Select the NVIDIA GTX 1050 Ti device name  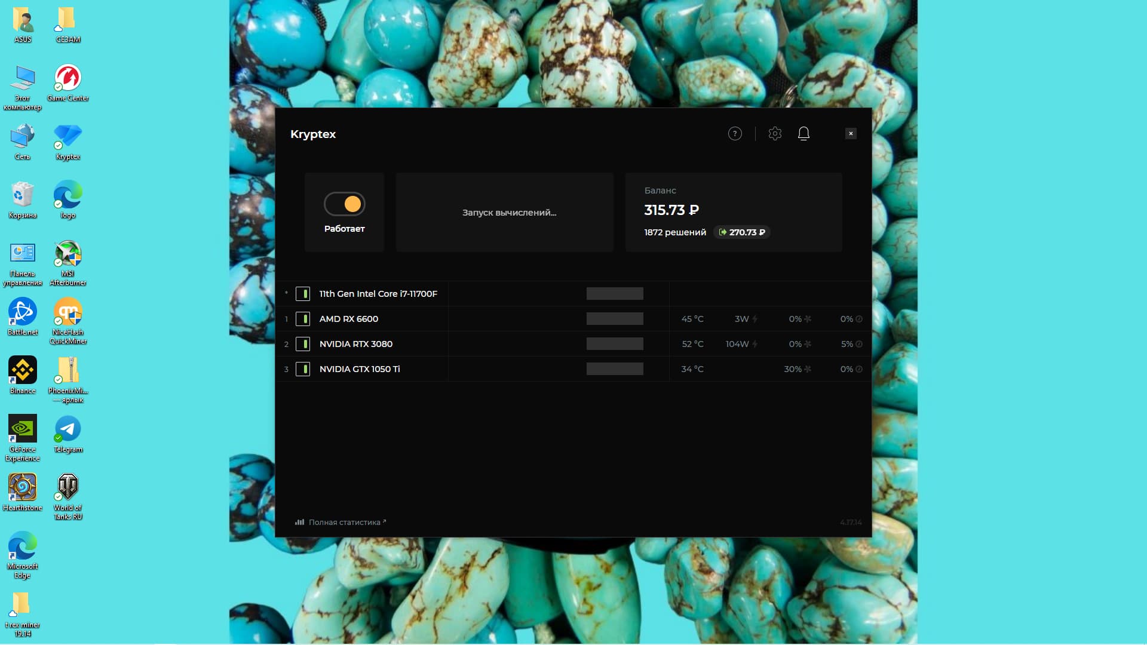tap(360, 369)
